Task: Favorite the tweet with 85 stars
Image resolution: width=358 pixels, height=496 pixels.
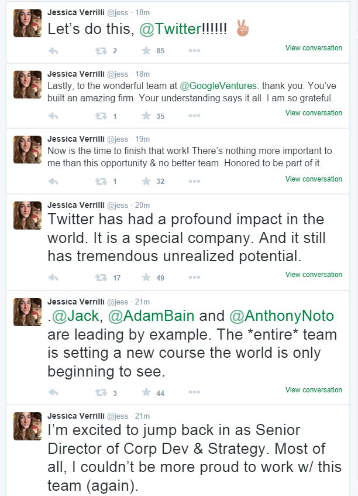Action: point(146,51)
